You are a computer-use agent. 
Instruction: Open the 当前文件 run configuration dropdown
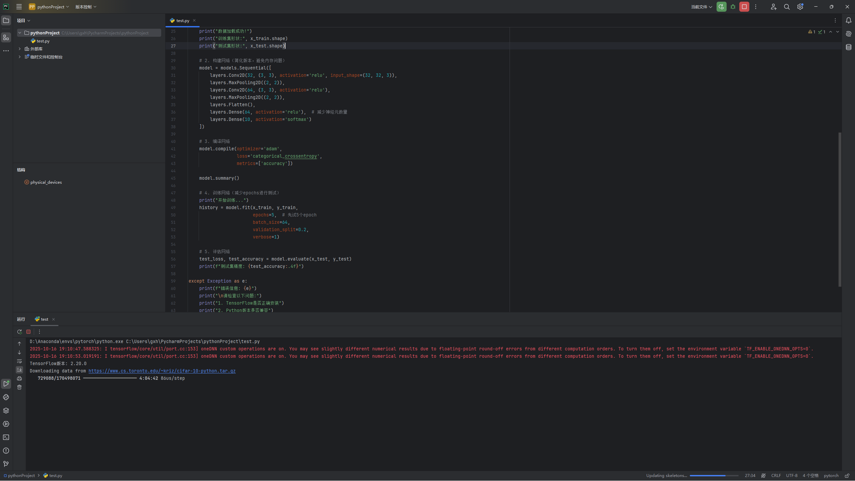point(702,7)
